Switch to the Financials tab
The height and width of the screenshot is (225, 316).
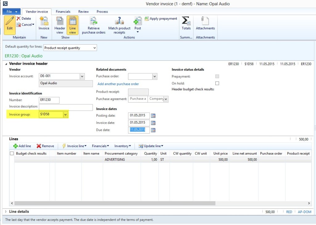pos(63,11)
